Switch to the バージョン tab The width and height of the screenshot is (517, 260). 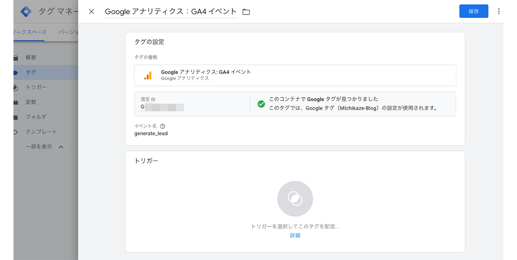tap(68, 32)
